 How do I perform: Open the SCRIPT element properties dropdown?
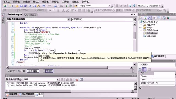tap(175, 65)
